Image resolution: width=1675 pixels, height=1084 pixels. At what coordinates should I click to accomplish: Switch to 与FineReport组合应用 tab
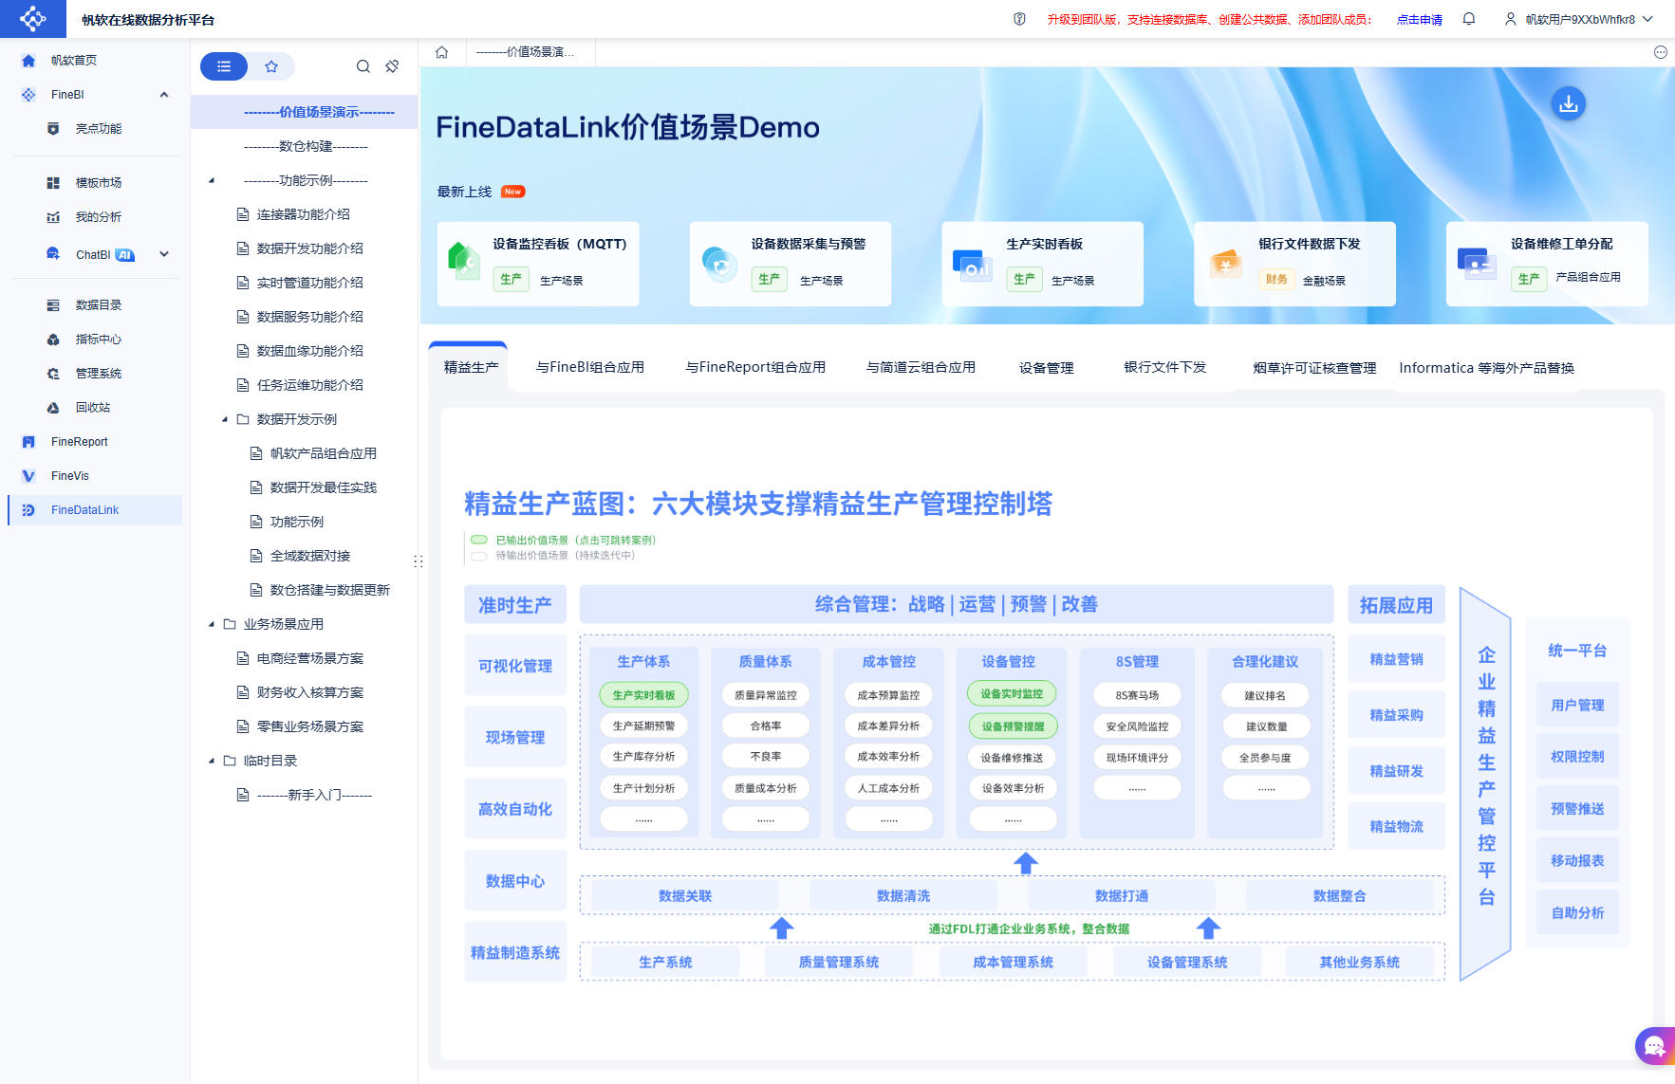(x=755, y=367)
